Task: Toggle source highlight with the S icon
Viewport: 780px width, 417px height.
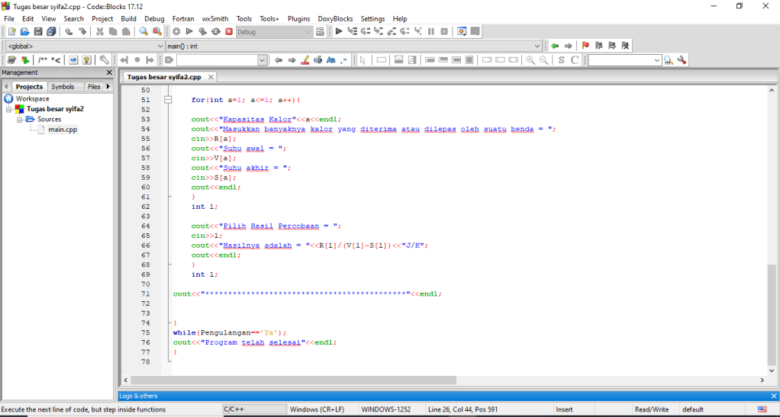Action: pos(562,59)
